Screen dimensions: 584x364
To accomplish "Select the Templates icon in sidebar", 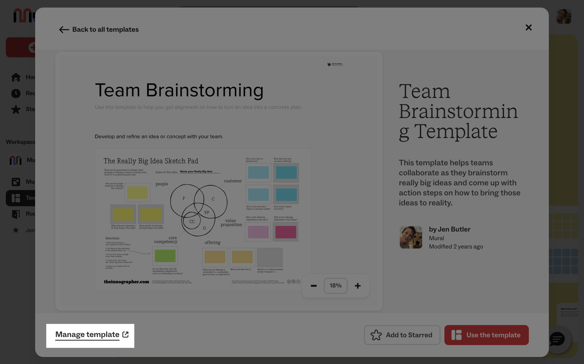I will [x=16, y=198].
